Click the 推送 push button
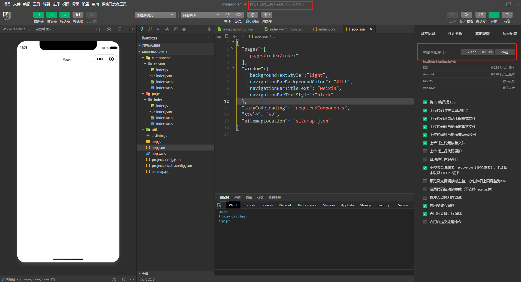 tap(505, 52)
